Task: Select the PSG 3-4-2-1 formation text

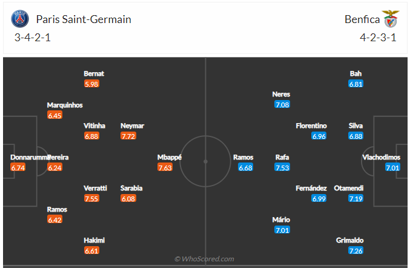Action: (x=34, y=37)
